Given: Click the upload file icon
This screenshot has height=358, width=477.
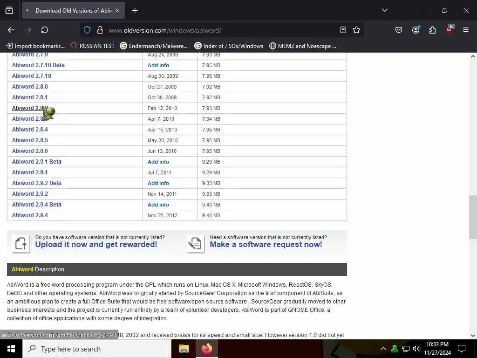Looking at the screenshot, I should pos(21,244).
